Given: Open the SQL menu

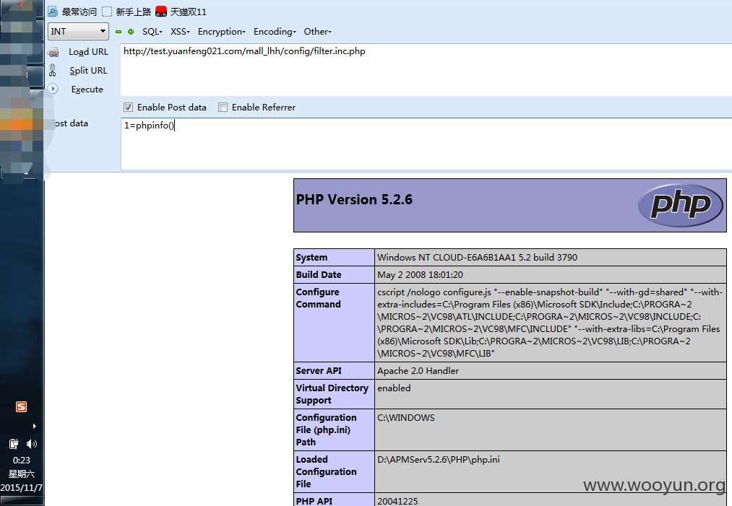Looking at the screenshot, I should pos(152,32).
